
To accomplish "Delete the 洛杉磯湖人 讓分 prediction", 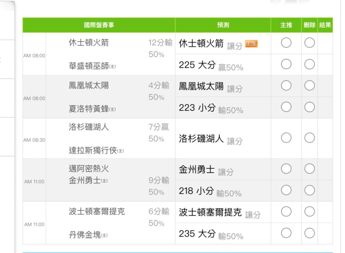I will (x=309, y=138).
